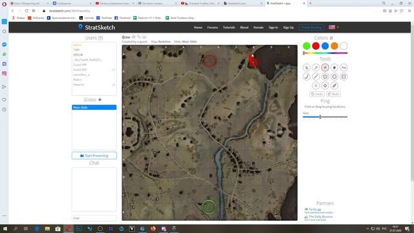
Task: Open Instagram in Opera sidebar
Action: [x=5, y=74]
